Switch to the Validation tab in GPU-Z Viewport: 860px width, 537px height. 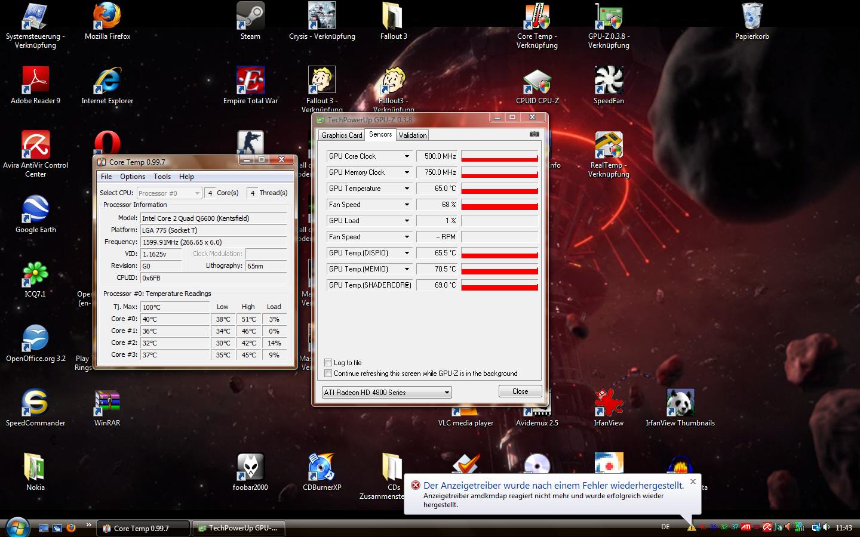(x=413, y=135)
